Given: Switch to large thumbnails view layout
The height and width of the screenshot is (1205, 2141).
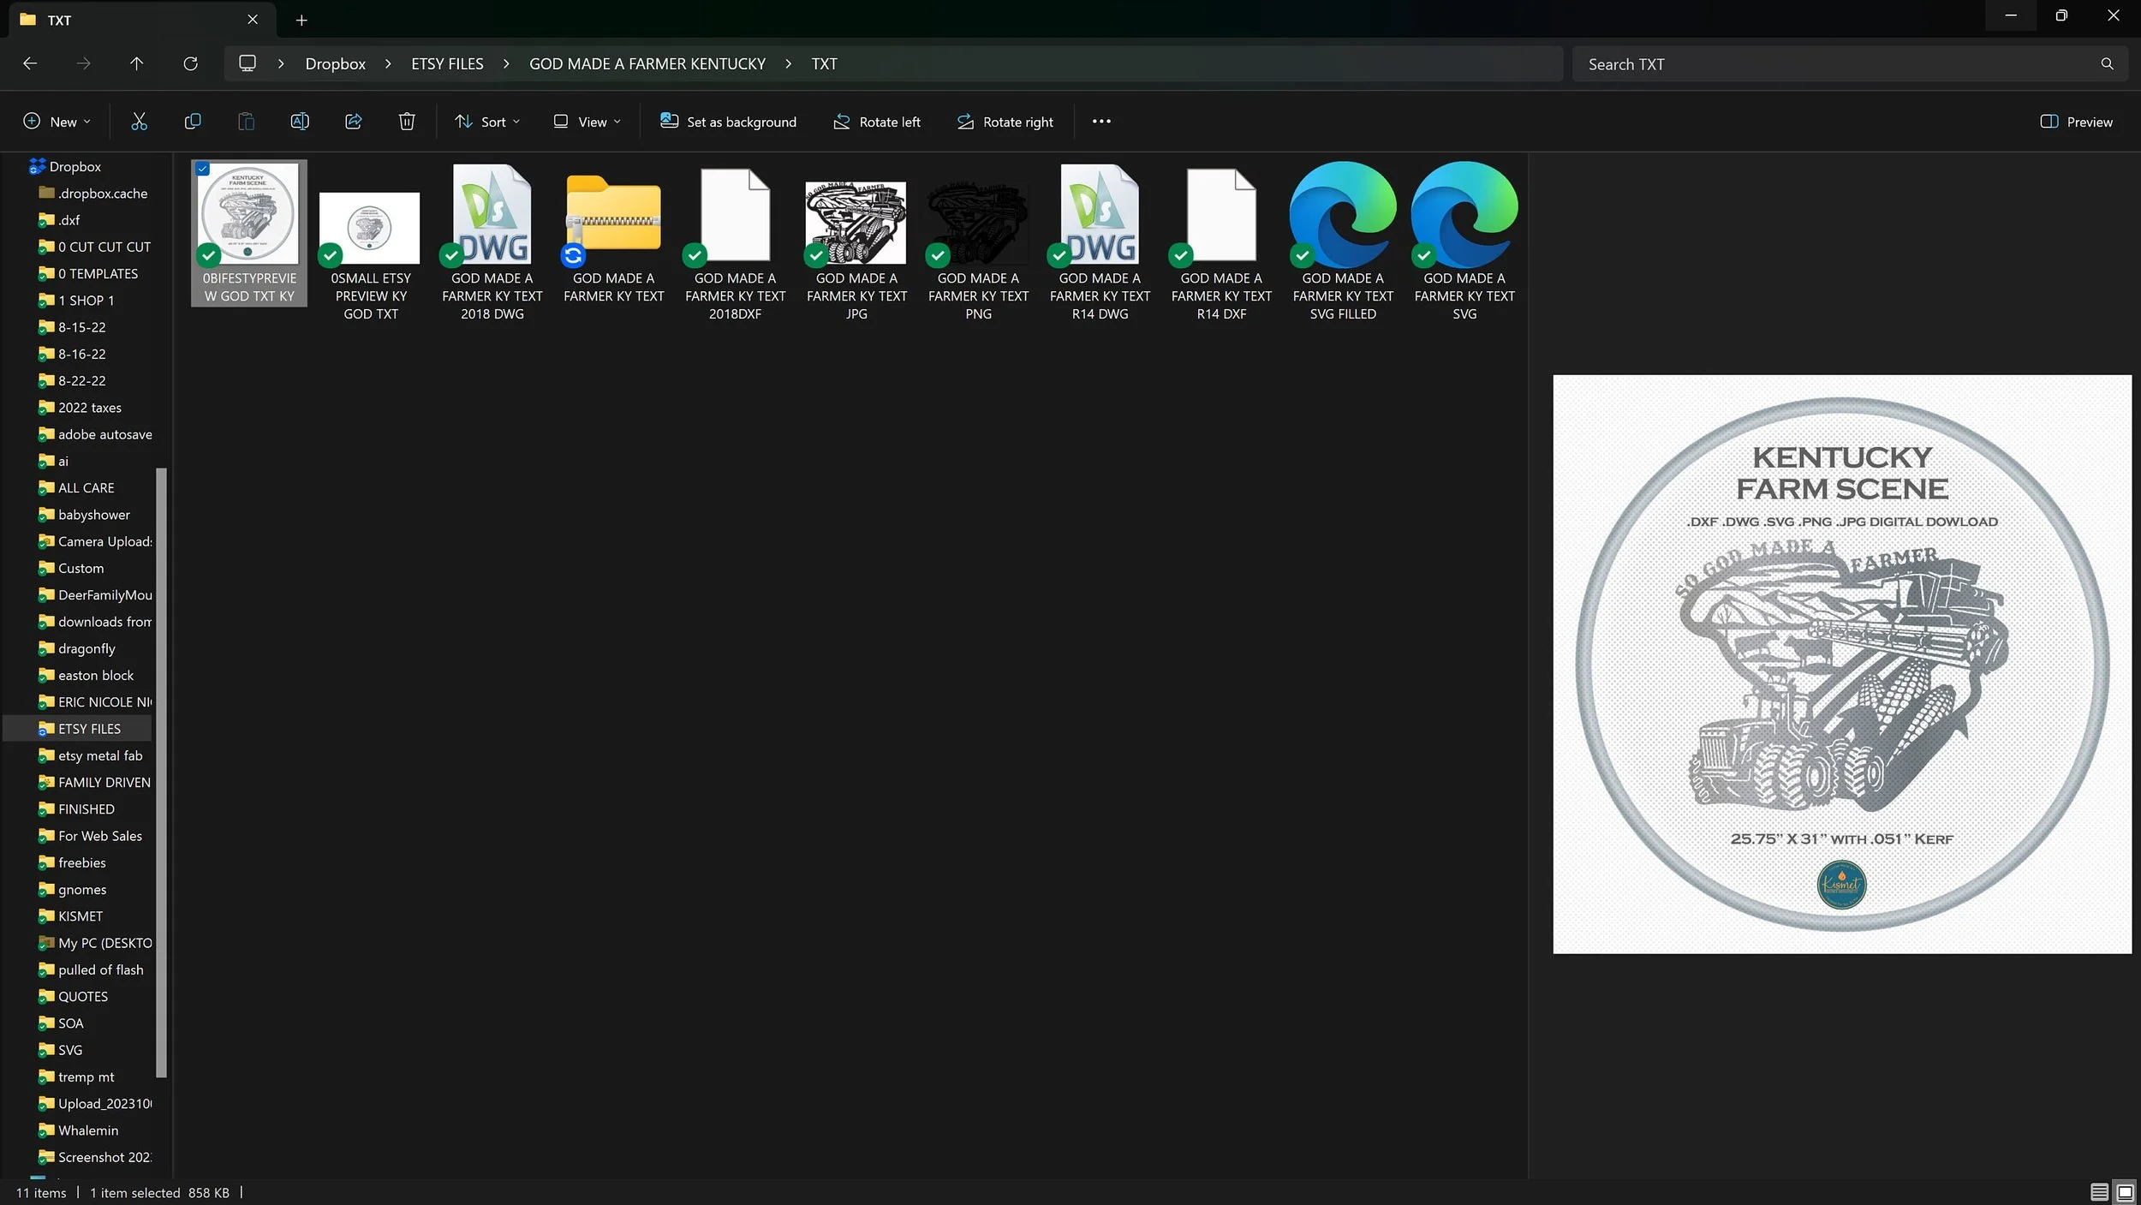Looking at the screenshot, I should [x=2125, y=1191].
